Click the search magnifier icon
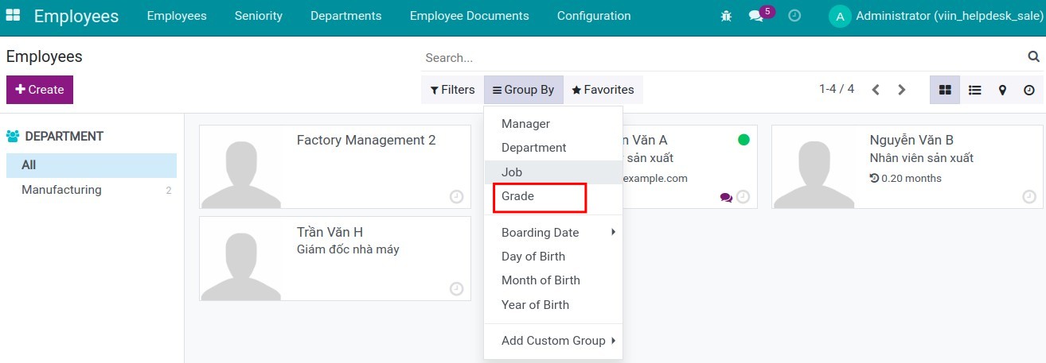The height and width of the screenshot is (363, 1046). coord(1033,57)
